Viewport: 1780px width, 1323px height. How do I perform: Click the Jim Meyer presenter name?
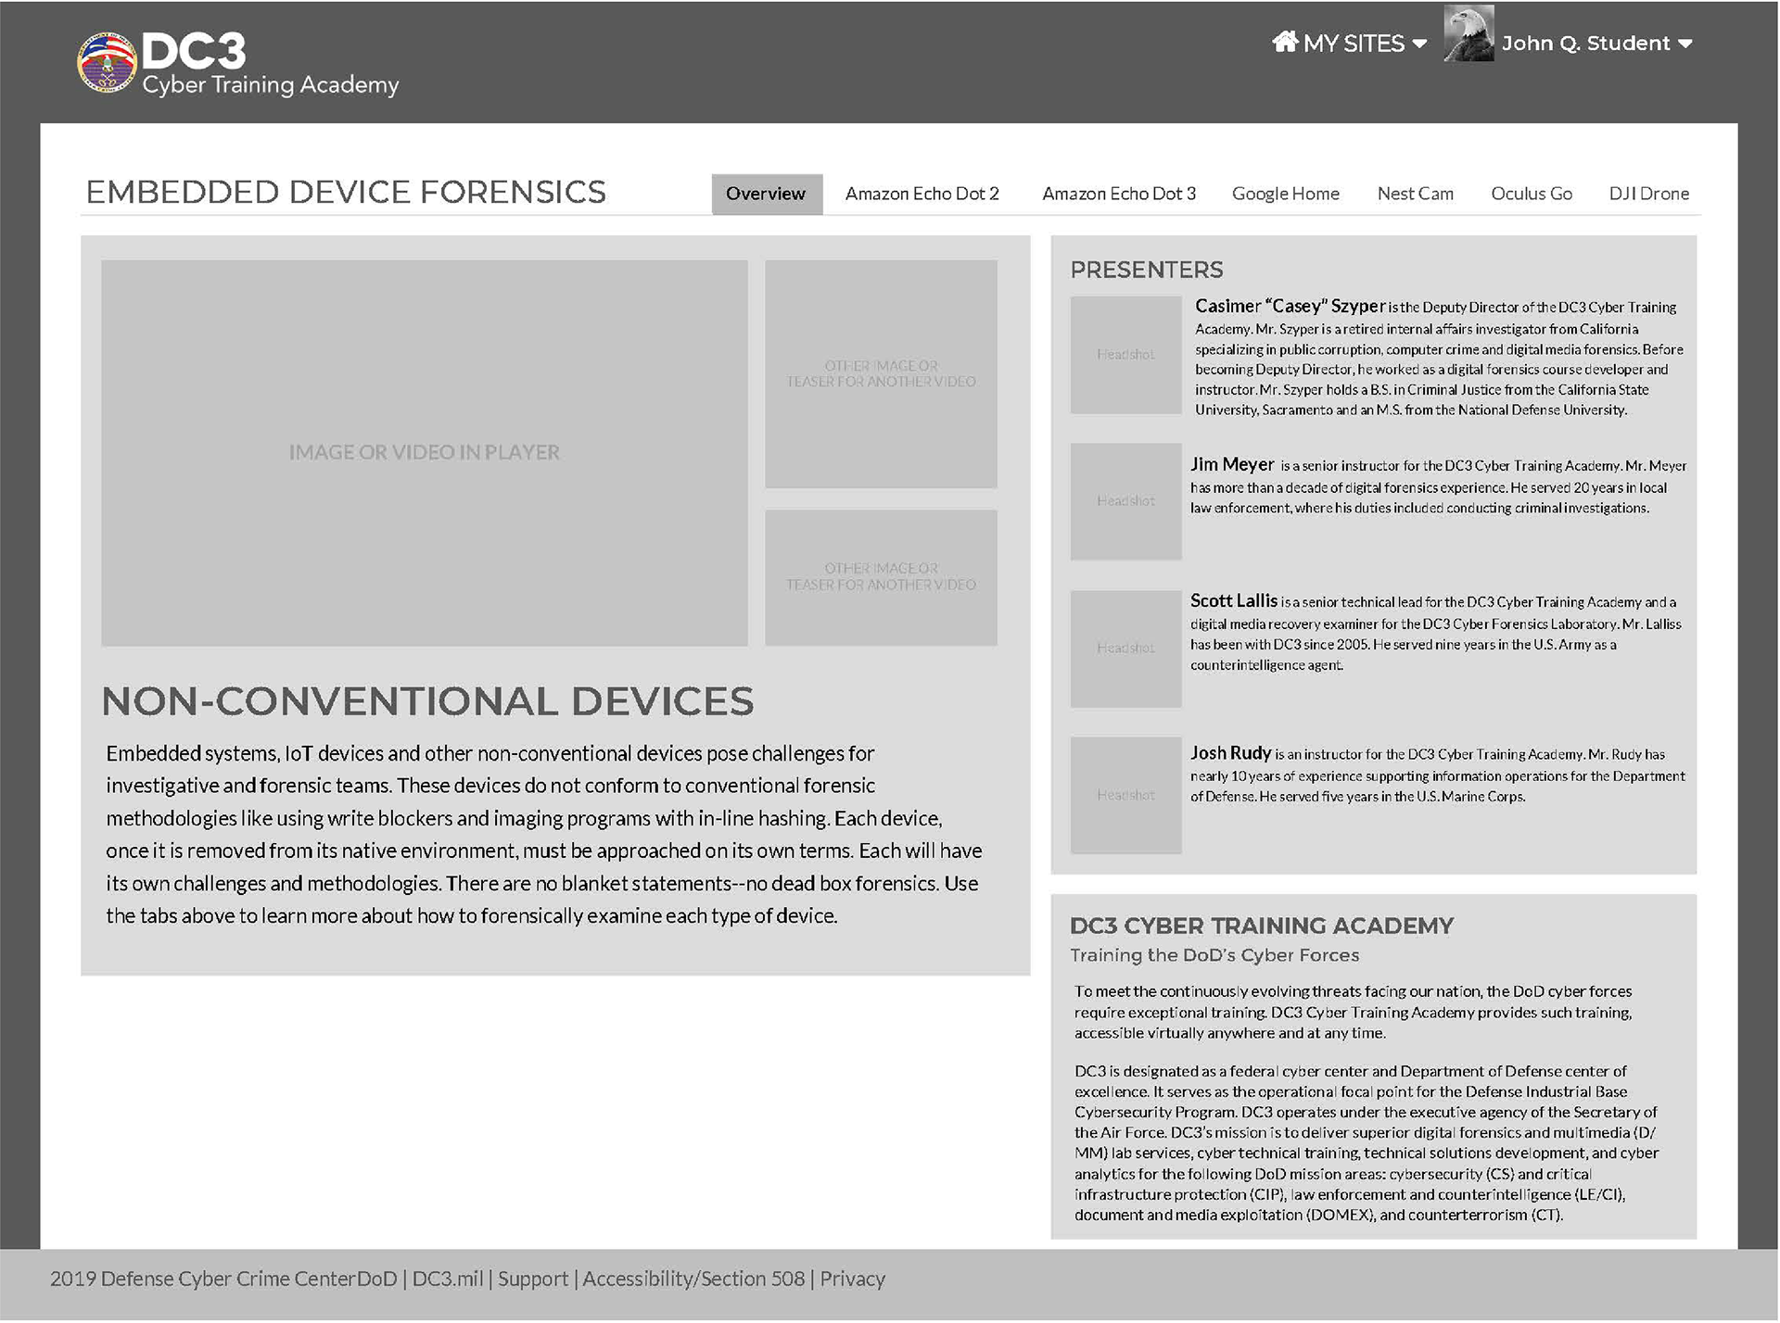click(1232, 465)
